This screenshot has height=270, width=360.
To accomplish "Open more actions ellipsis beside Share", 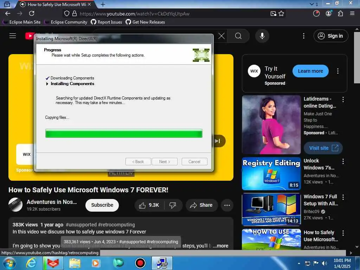I will 227,205.
